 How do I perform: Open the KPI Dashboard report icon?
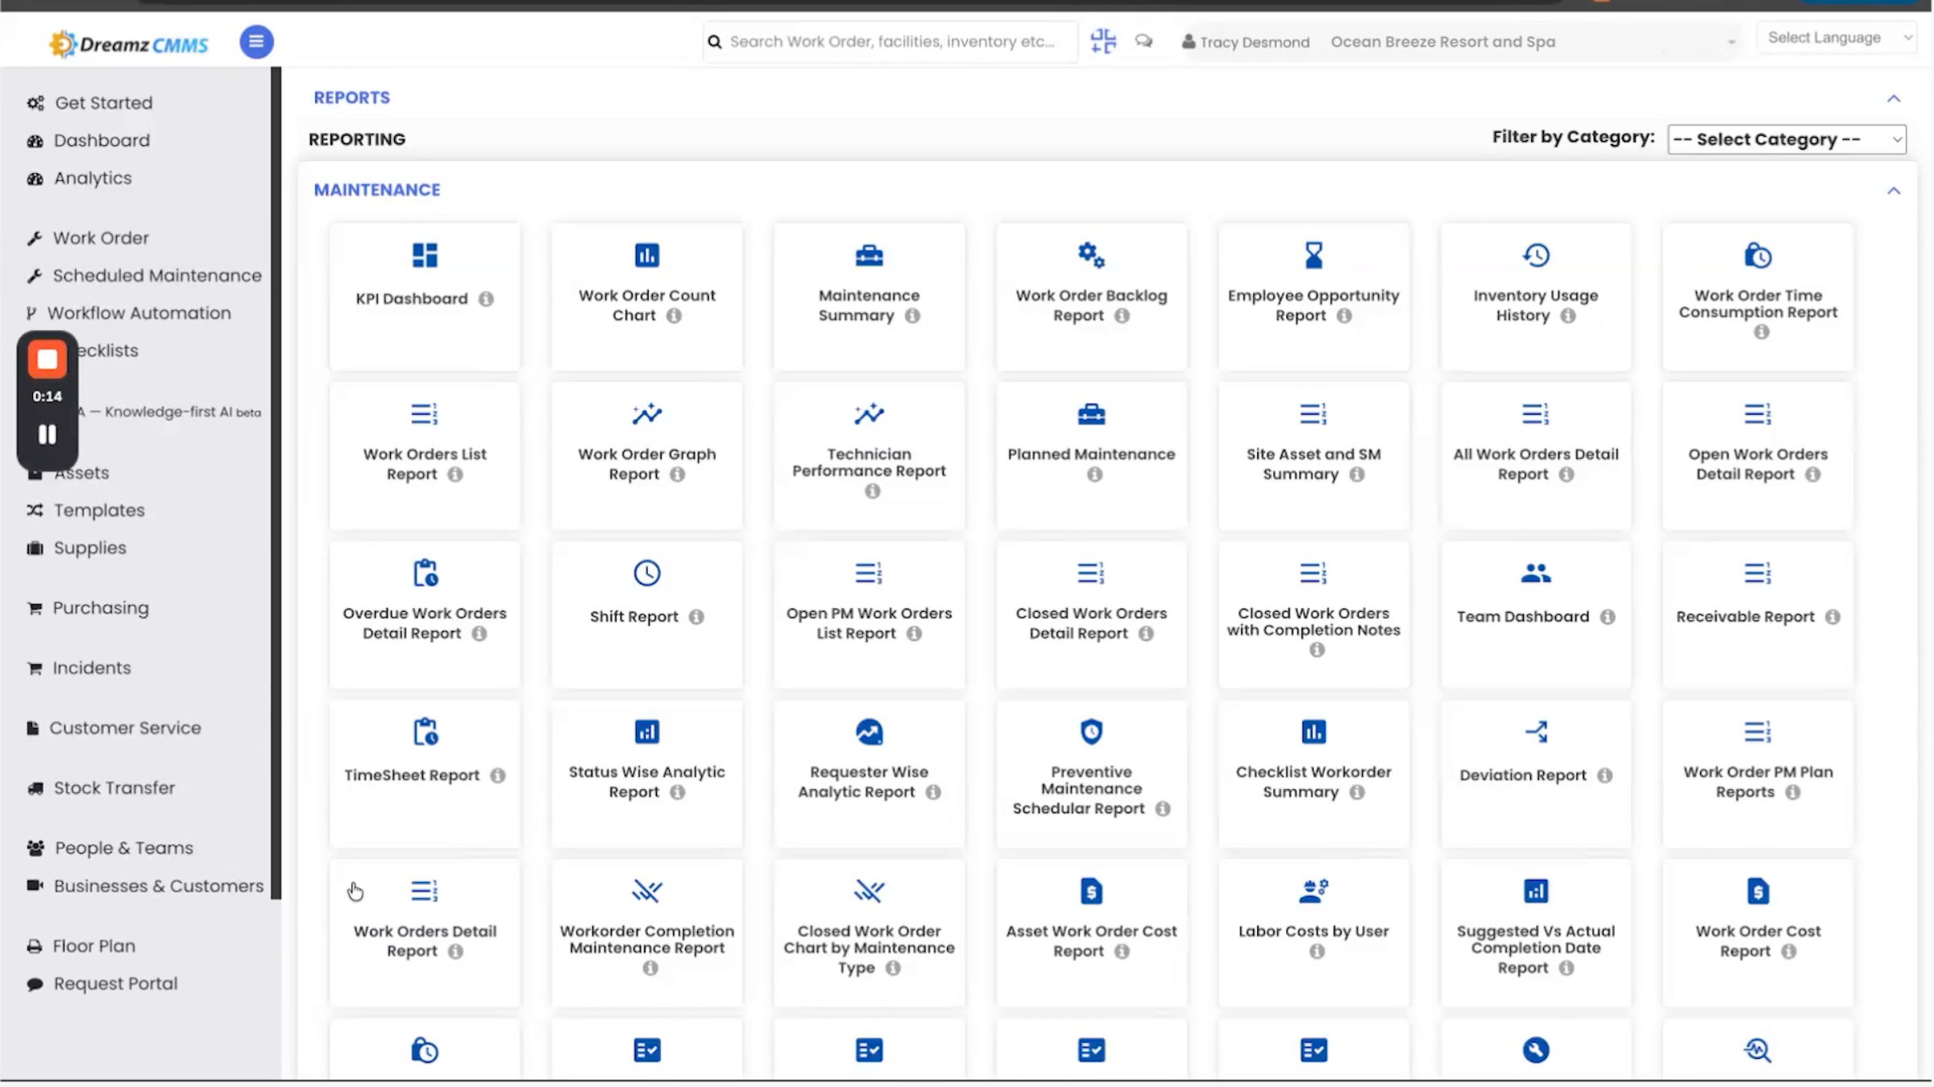tap(425, 255)
